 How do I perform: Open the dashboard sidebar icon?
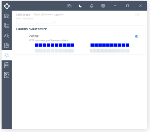(x=7, y=16)
